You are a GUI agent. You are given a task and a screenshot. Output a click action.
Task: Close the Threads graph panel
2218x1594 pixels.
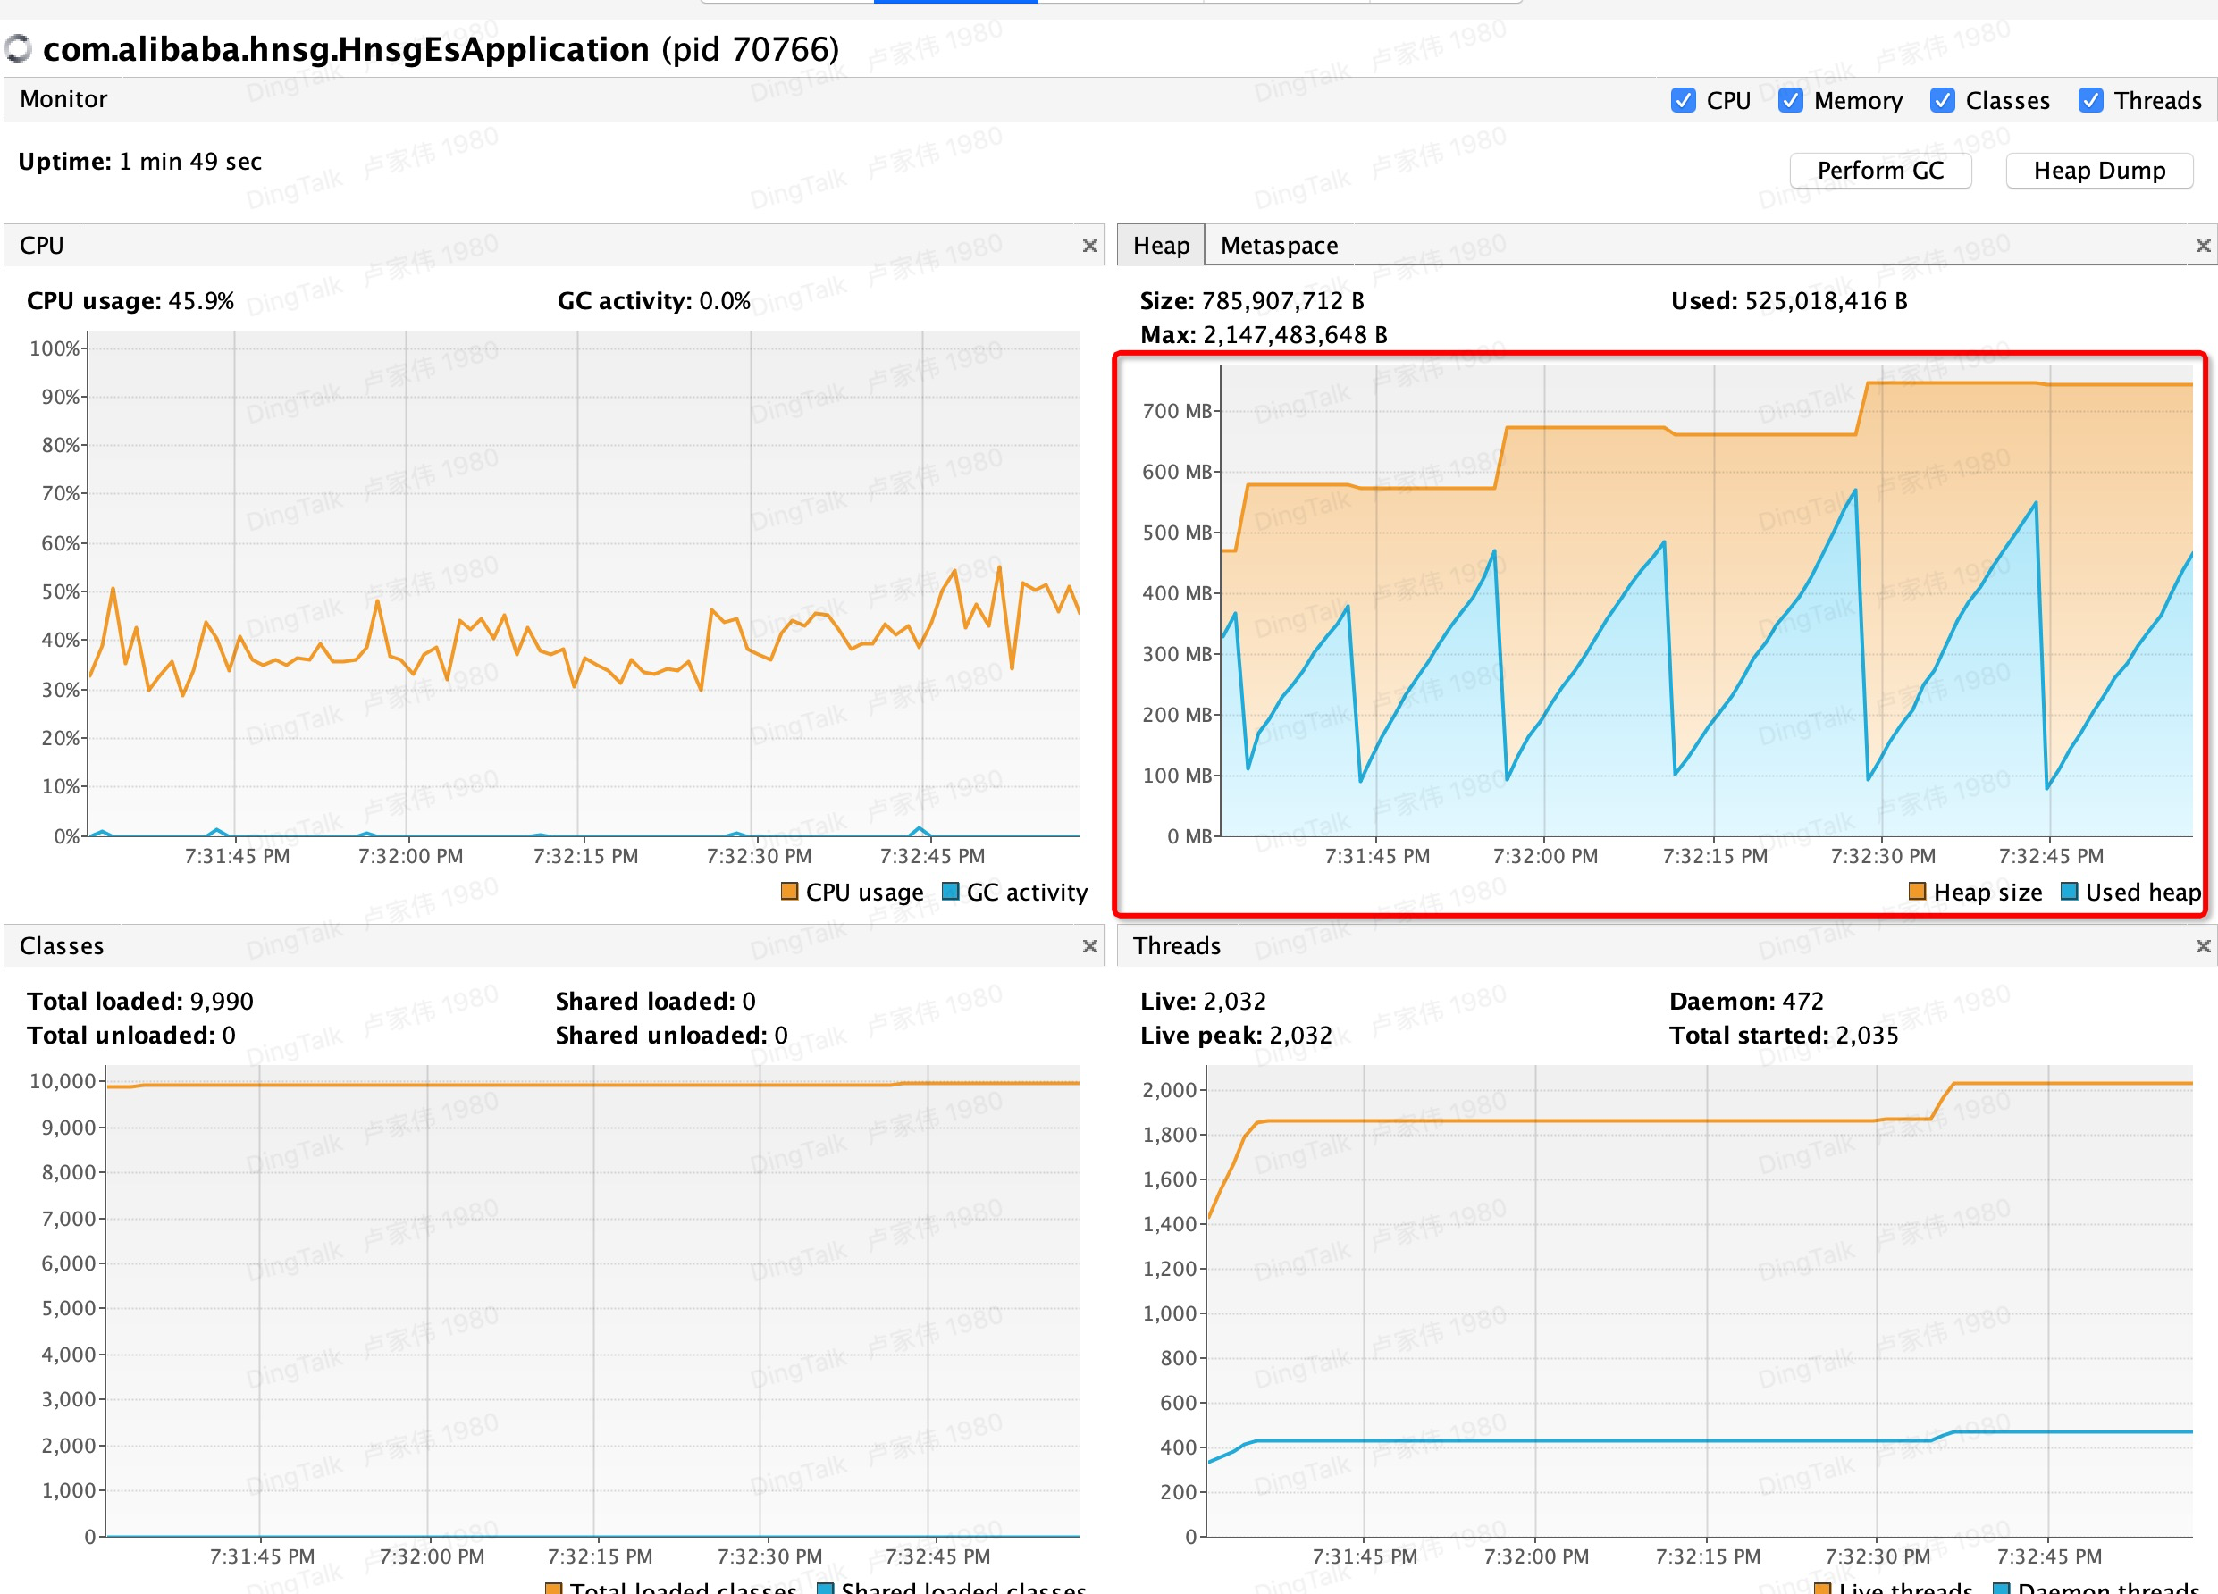(2202, 945)
